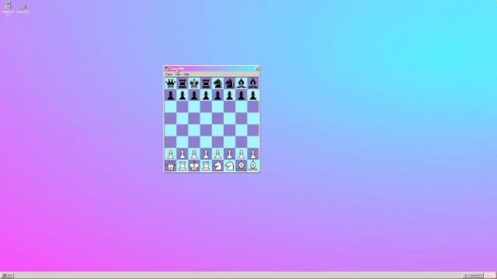Image resolution: width=497 pixels, height=279 pixels.
Task: Select the black pawn in front of the rook-side knight
Action: (x=217, y=95)
